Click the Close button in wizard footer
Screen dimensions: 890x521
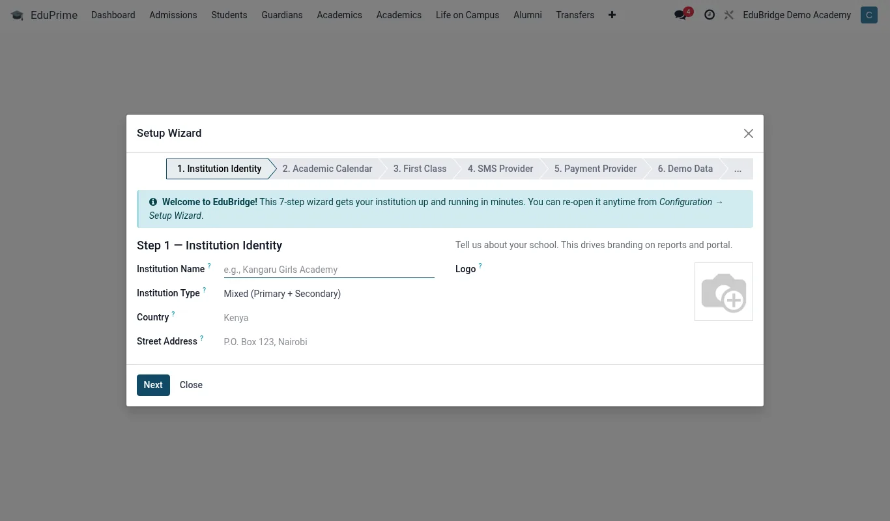tap(191, 385)
